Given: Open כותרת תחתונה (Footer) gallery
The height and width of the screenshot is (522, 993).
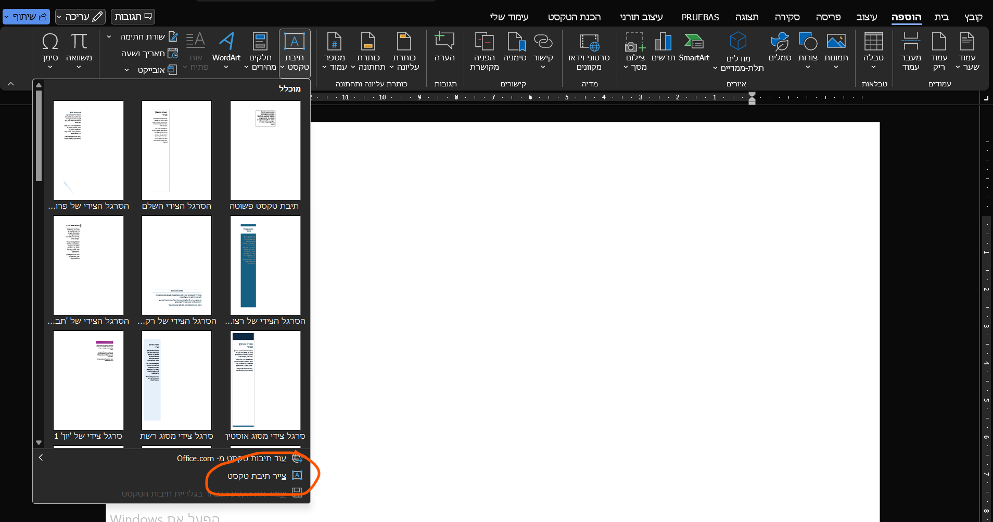Looking at the screenshot, I should pyautogui.click(x=368, y=52).
